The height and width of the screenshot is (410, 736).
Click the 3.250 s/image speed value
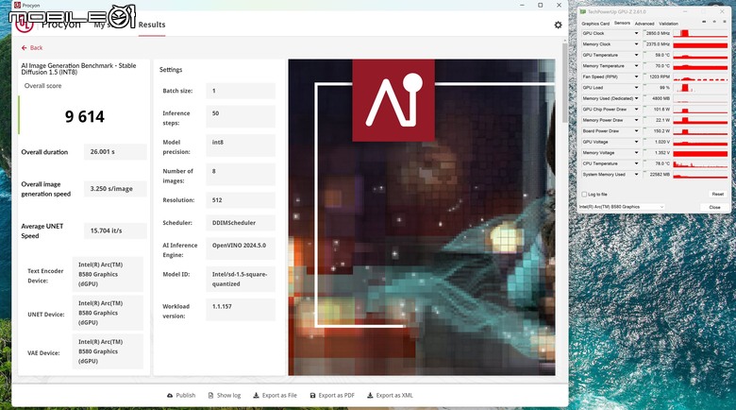point(115,189)
